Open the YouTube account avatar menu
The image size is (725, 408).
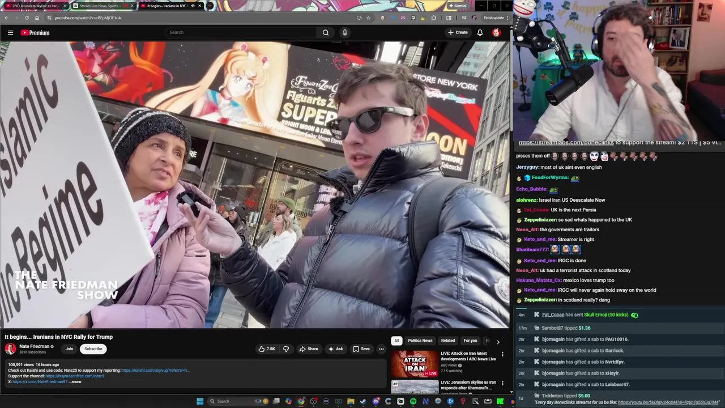pos(496,32)
